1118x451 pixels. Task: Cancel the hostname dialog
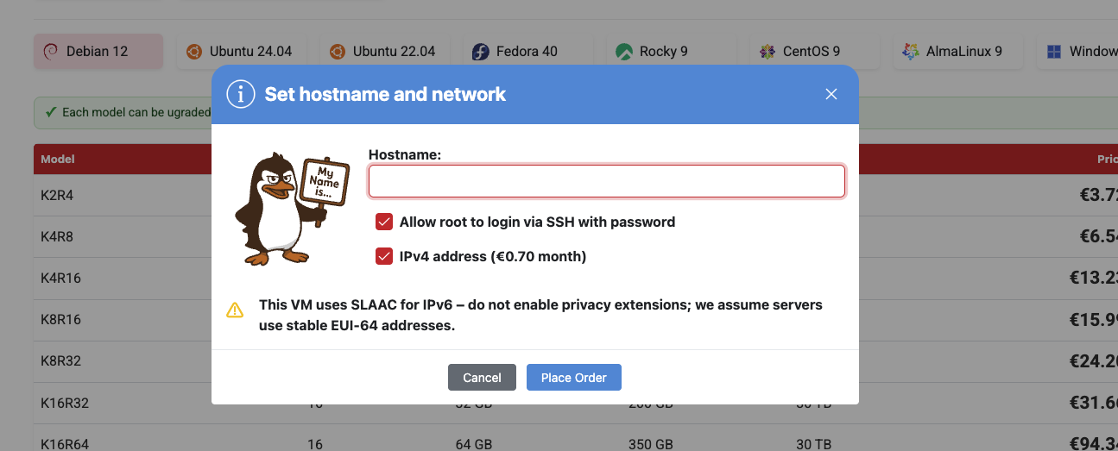pos(482,378)
